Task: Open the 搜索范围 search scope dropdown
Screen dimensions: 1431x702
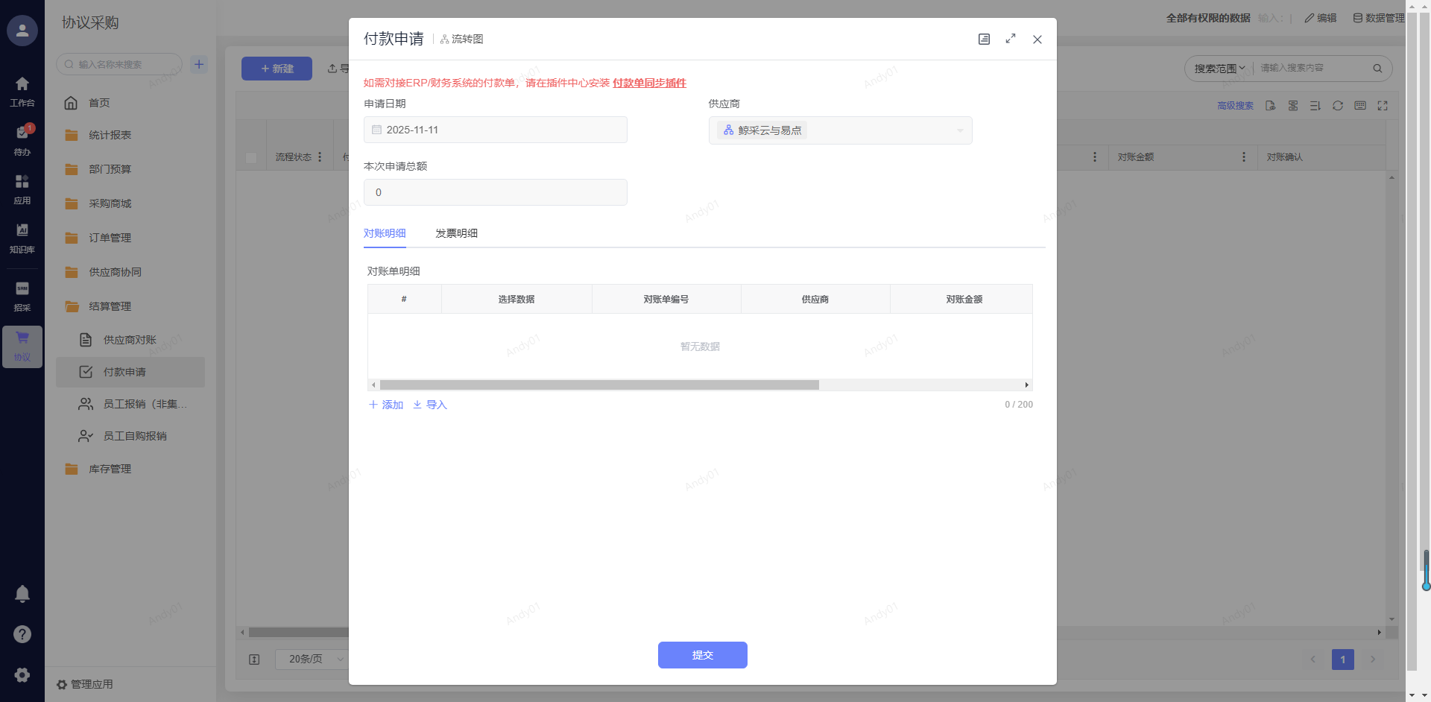Action: pyautogui.click(x=1219, y=69)
